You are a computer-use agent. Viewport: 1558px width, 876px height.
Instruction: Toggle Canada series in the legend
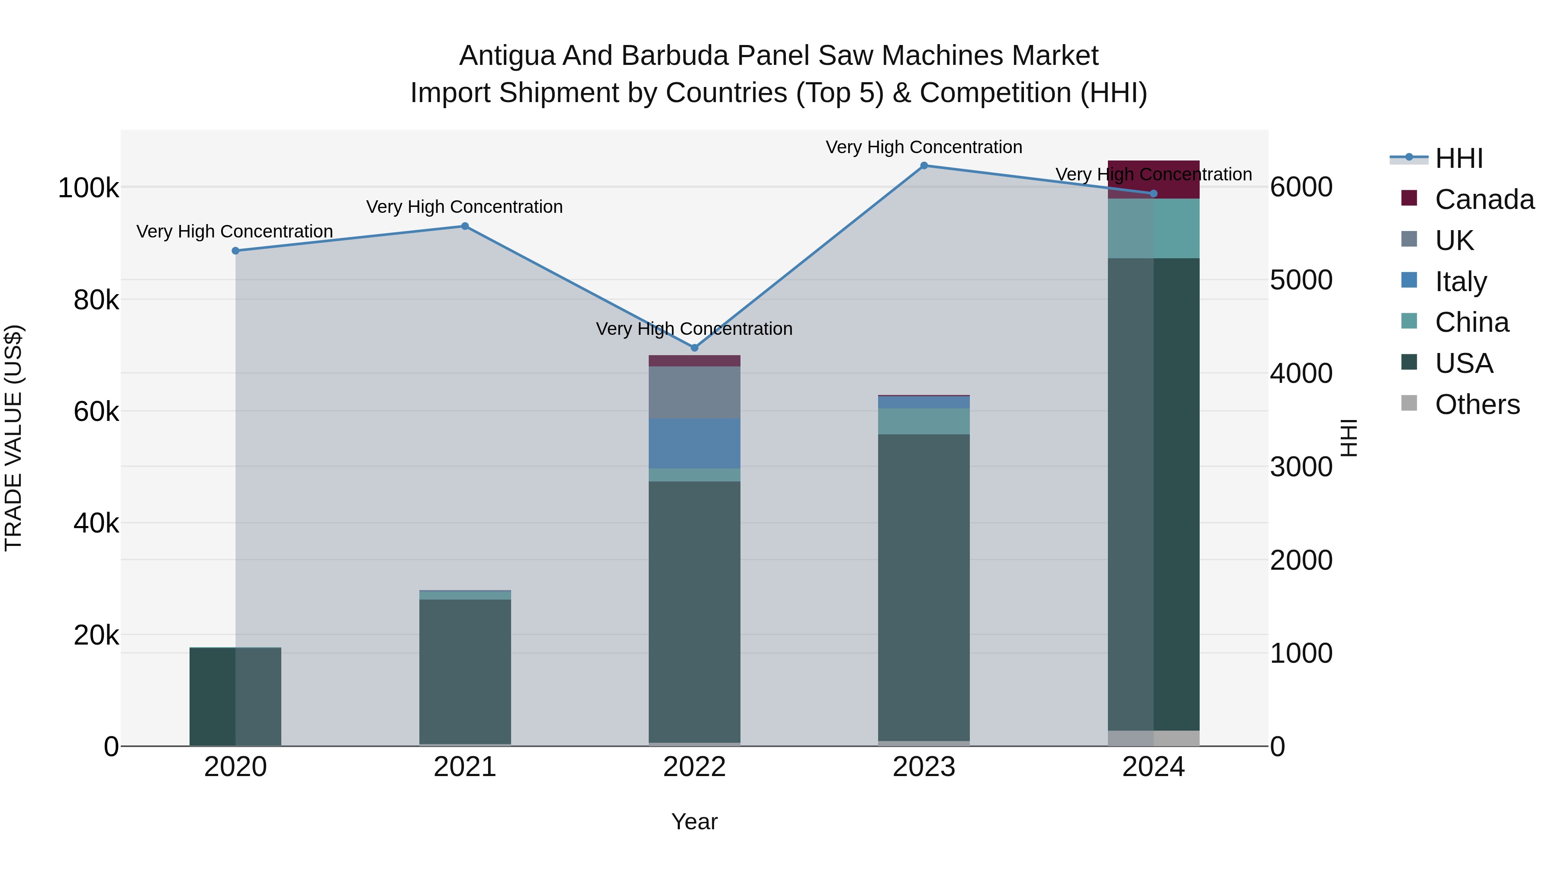(1467, 199)
